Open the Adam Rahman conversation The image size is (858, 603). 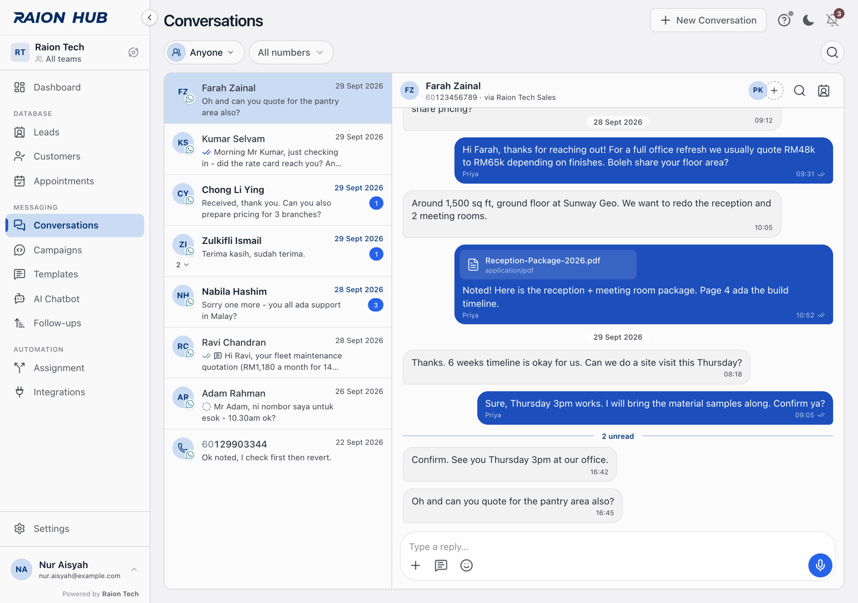[278, 404]
